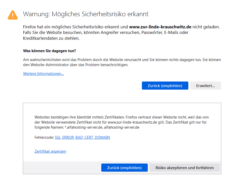Open the Weitere Informationen link
Viewport: 232px width, 180px height.
coord(43,74)
